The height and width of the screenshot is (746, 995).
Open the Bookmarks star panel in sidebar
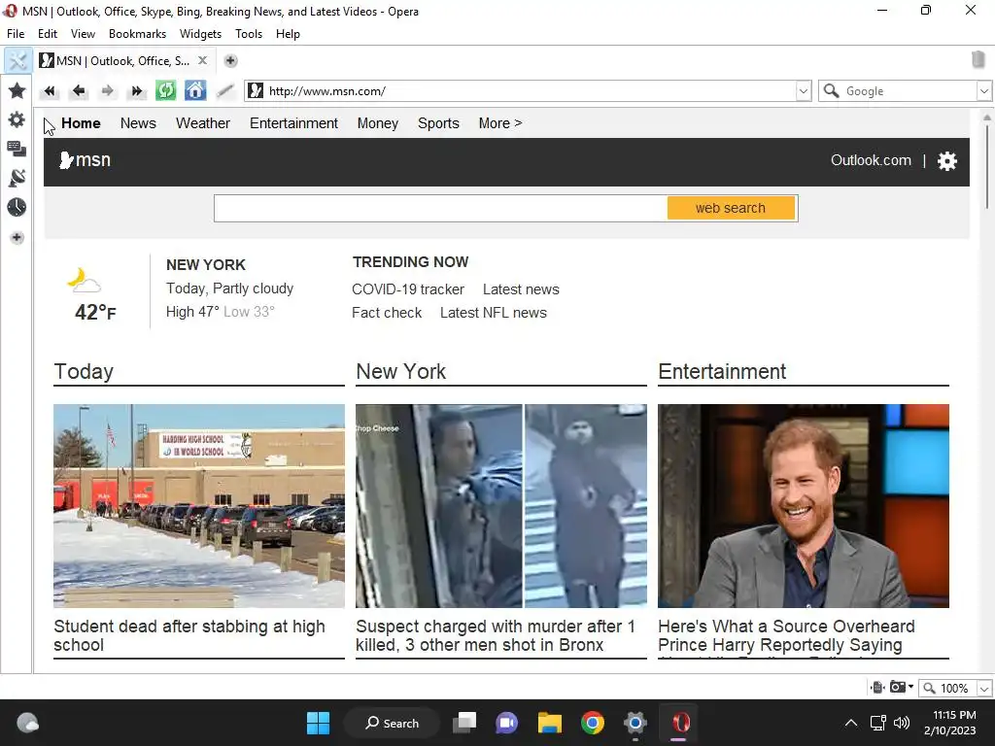17,90
